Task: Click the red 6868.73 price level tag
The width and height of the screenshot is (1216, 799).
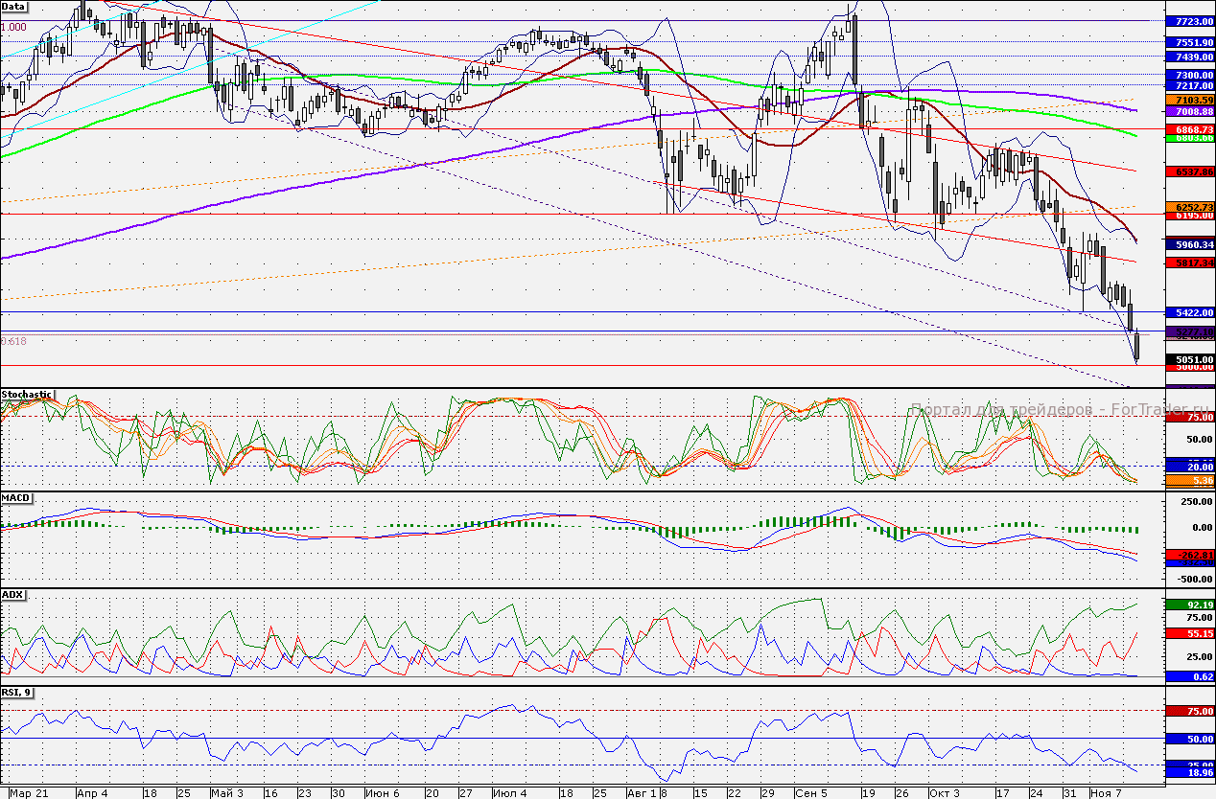Action: (x=1188, y=128)
